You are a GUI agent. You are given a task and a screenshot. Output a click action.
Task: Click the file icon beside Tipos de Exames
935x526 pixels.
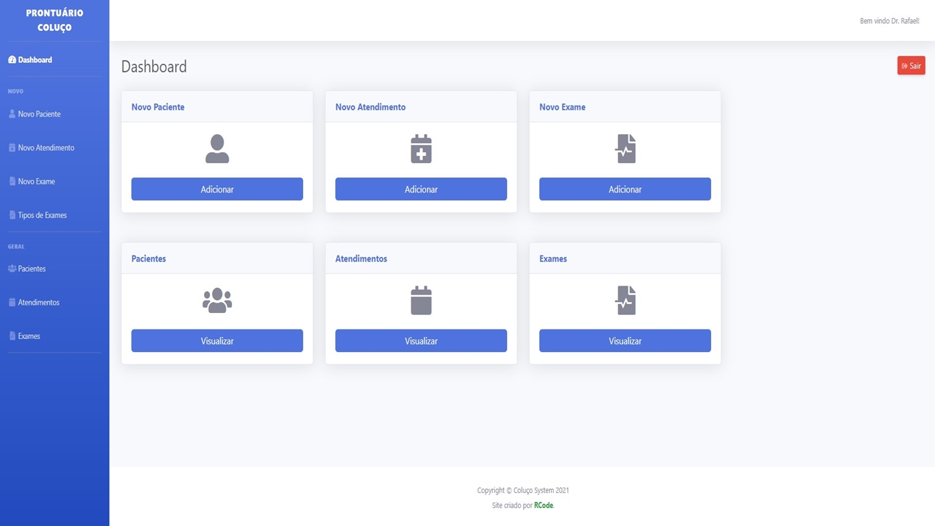point(12,214)
